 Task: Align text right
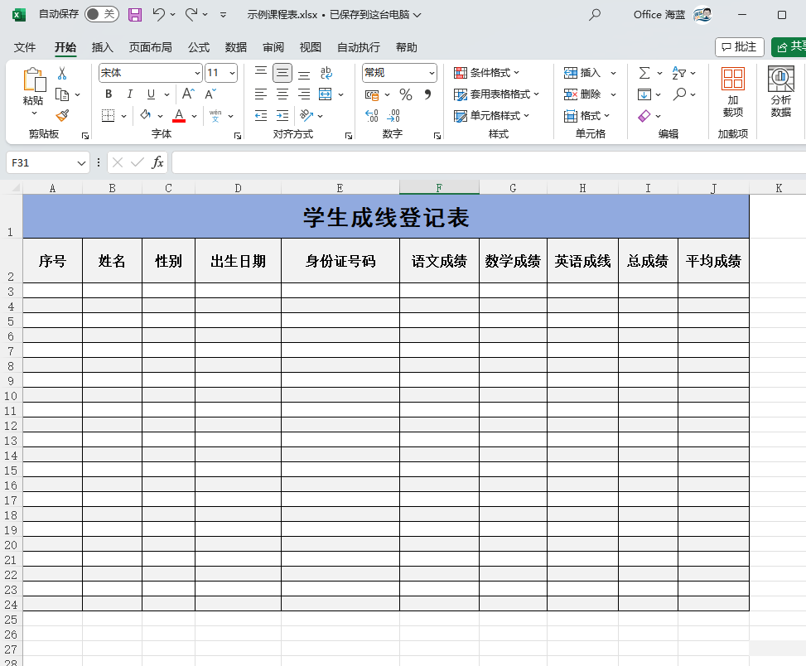click(x=304, y=94)
